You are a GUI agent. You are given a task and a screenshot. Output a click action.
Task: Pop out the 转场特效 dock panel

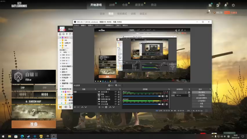[x=189, y=89]
